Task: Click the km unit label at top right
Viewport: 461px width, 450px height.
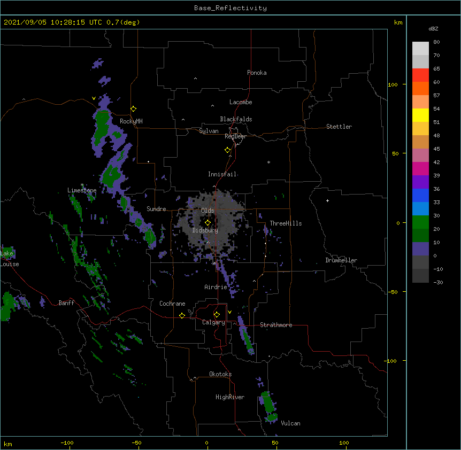Action: 398,22
